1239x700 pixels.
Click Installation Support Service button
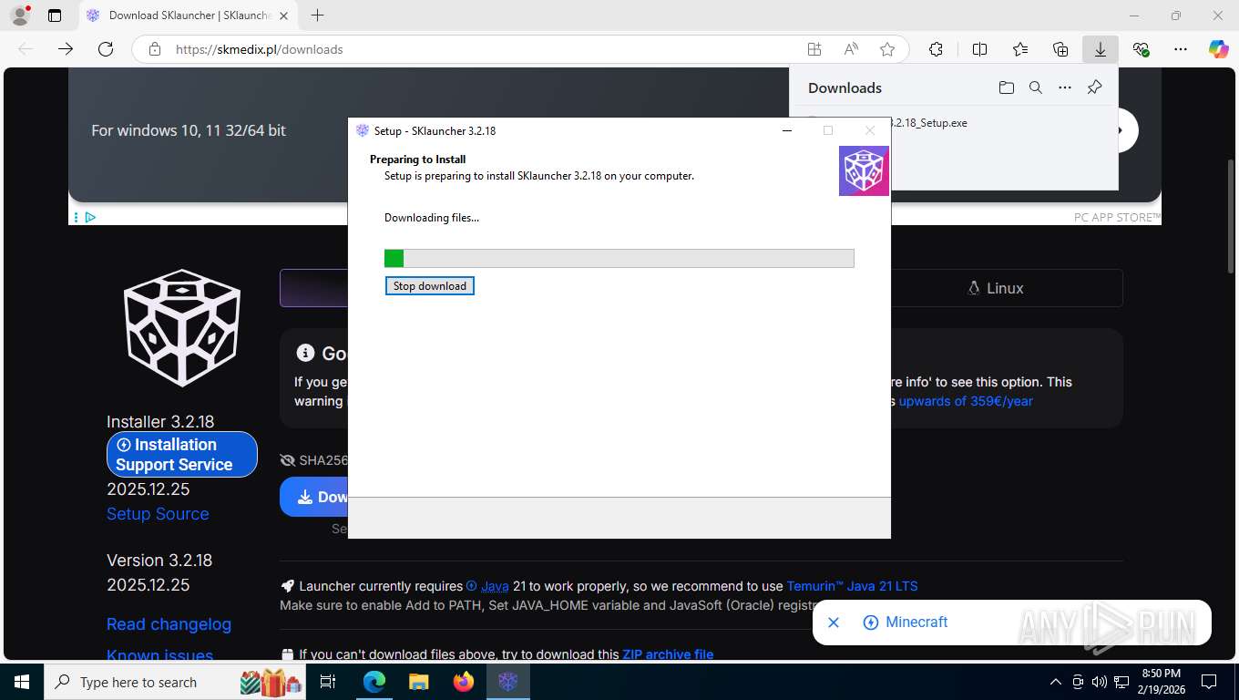(182, 454)
